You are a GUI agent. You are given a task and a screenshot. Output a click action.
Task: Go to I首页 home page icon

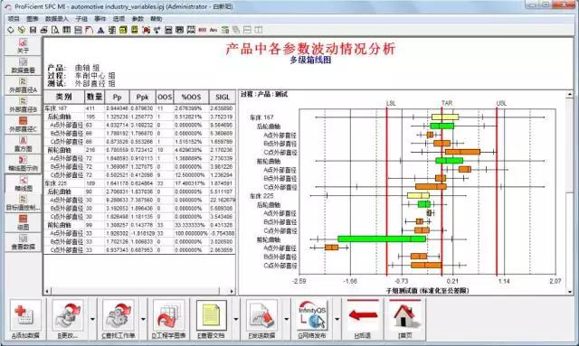tap(404, 319)
